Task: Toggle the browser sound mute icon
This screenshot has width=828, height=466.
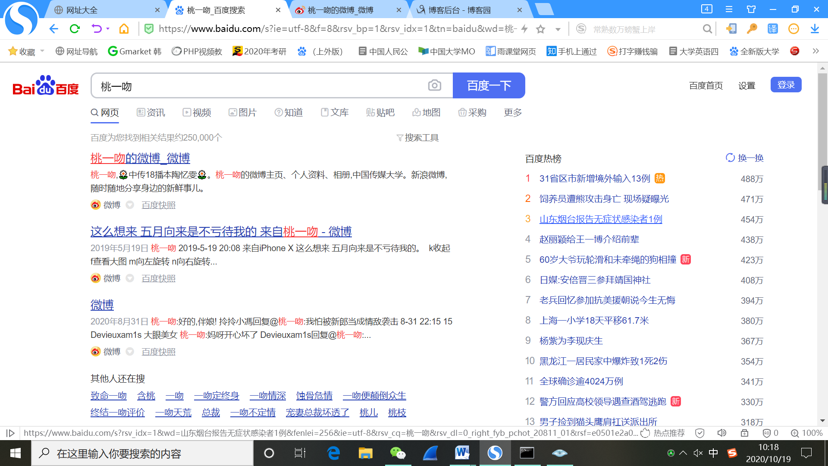Action: point(721,433)
